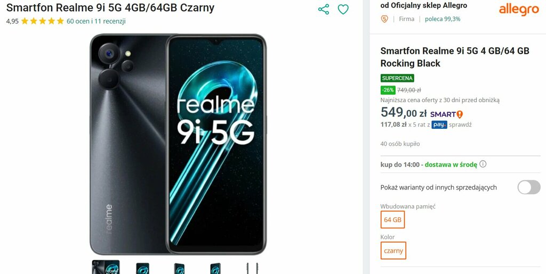The width and height of the screenshot is (546, 274).
Task: Open delivery info icon next to środę
Action: click(483, 164)
